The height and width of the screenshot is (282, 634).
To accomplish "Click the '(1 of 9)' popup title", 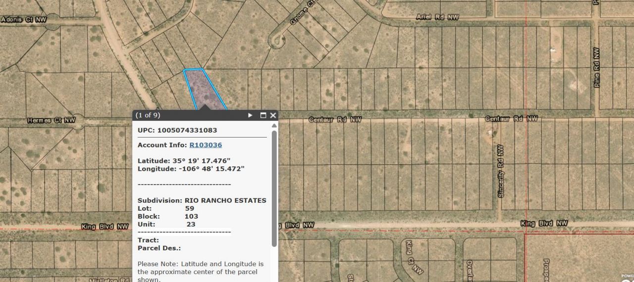I will coord(148,115).
